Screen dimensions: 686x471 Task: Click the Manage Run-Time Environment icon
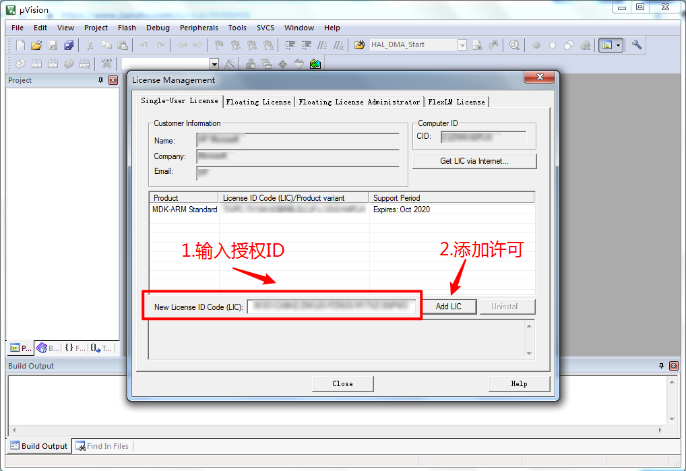(x=315, y=64)
